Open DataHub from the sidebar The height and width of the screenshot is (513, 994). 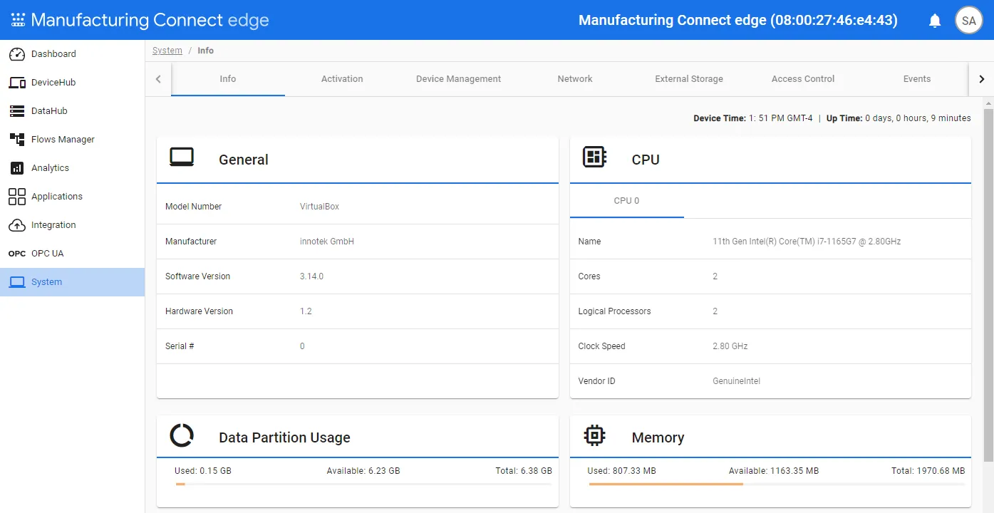(x=72, y=111)
